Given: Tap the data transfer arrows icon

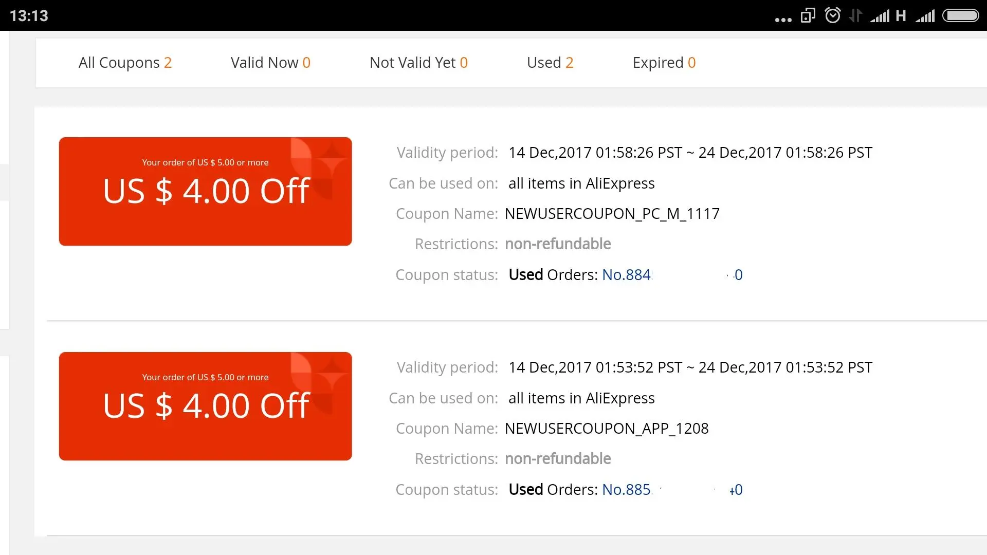Looking at the screenshot, I should click(855, 15).
